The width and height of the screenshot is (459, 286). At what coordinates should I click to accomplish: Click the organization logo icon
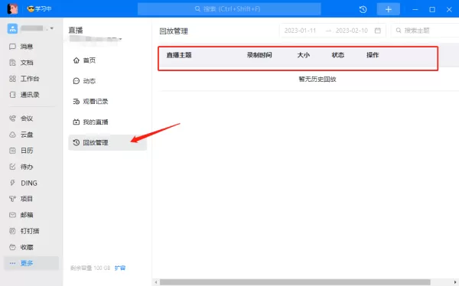[12, 29]
